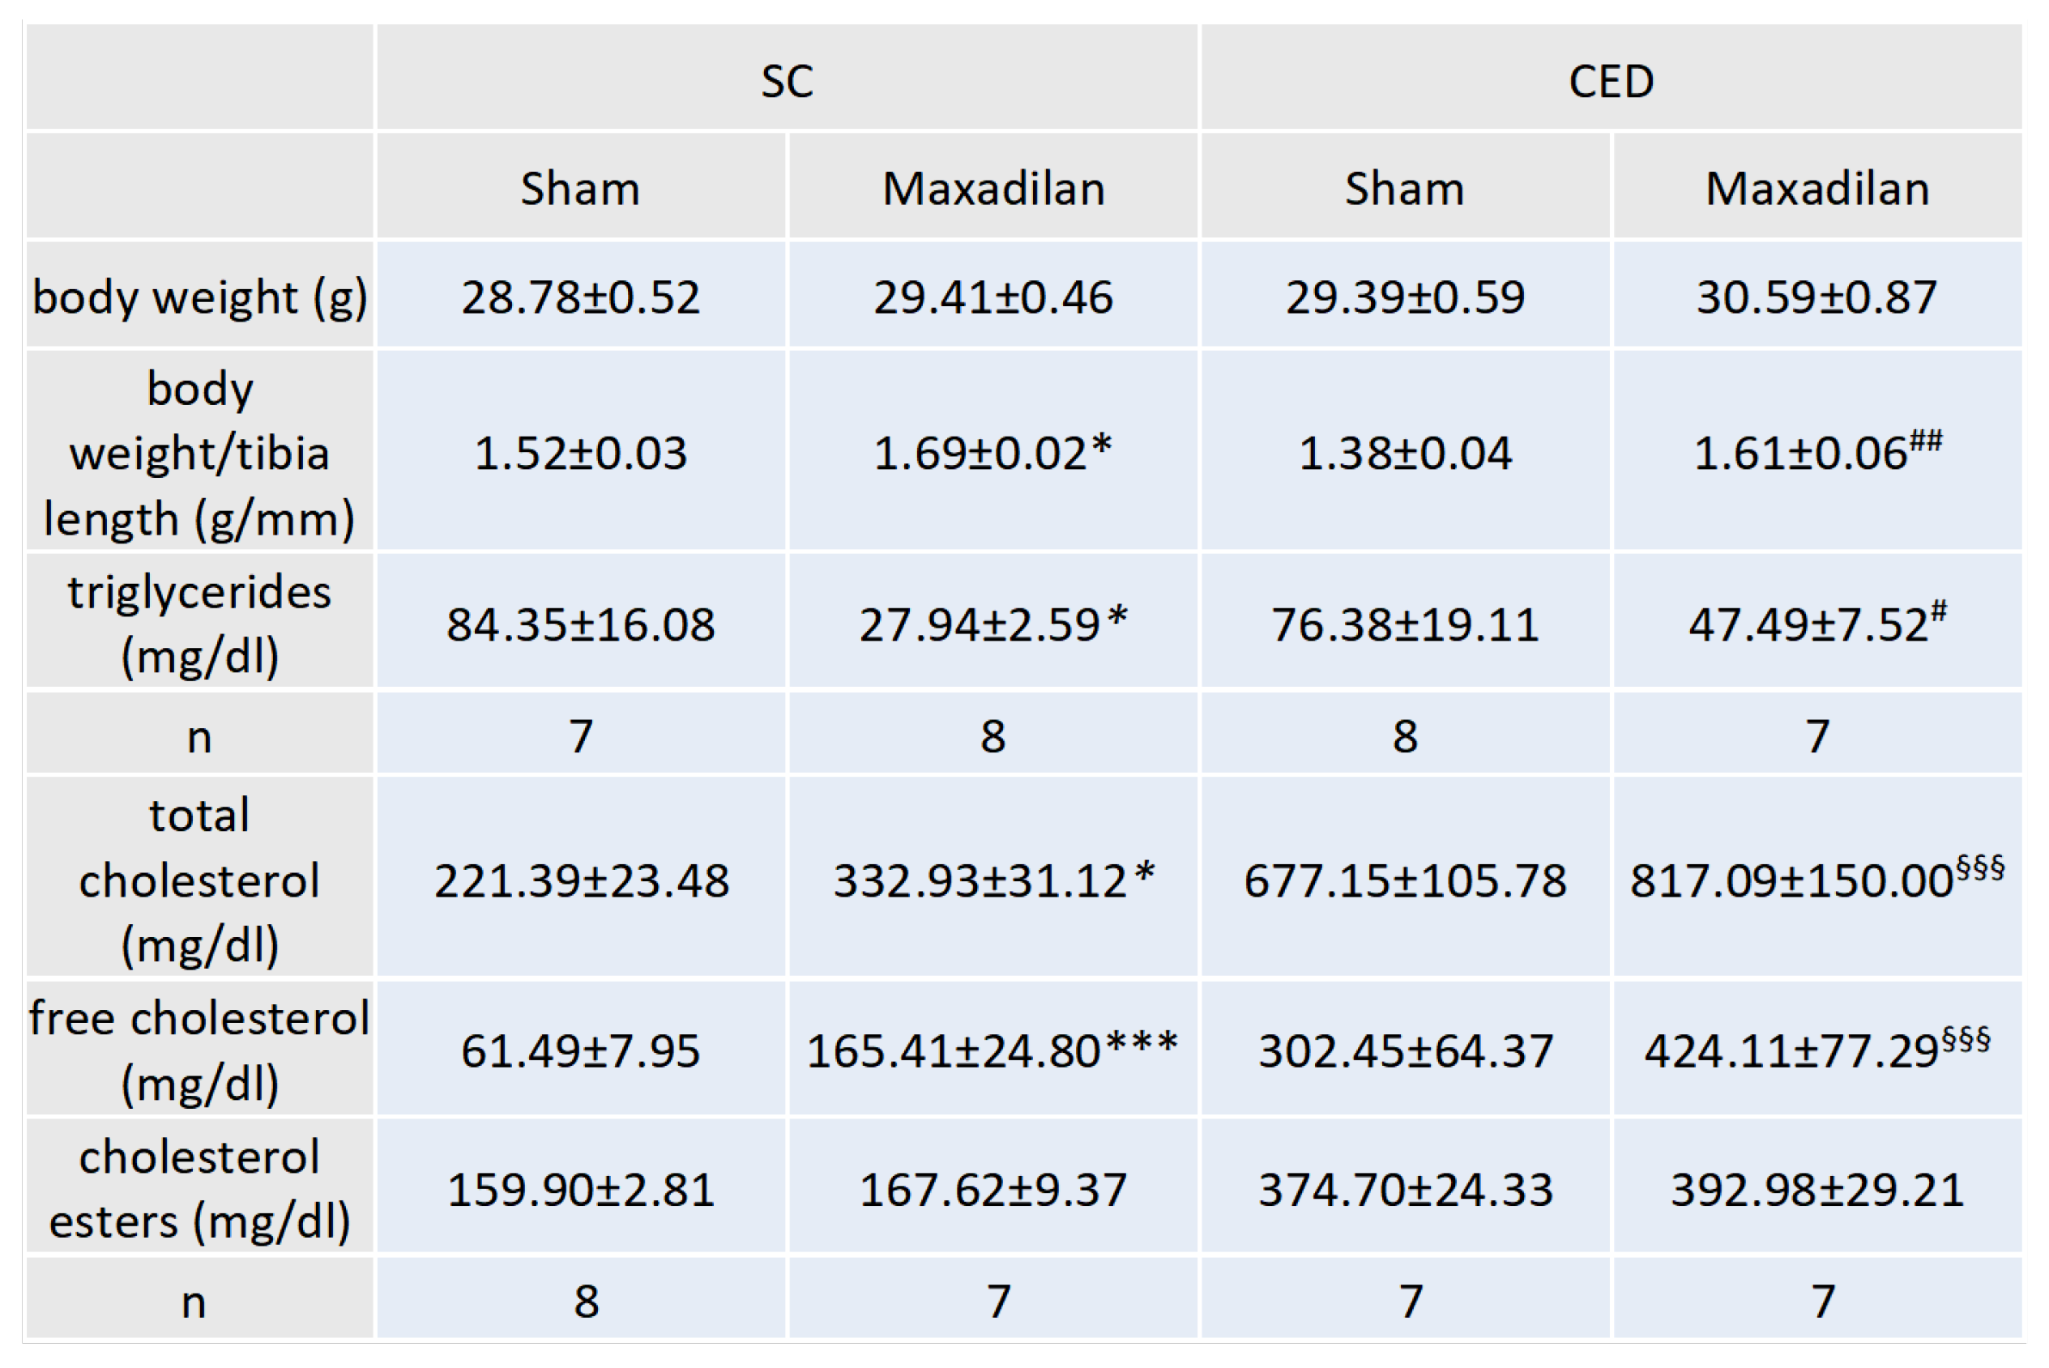
Task: Click the SC group header cell
Action: [786, 81]
